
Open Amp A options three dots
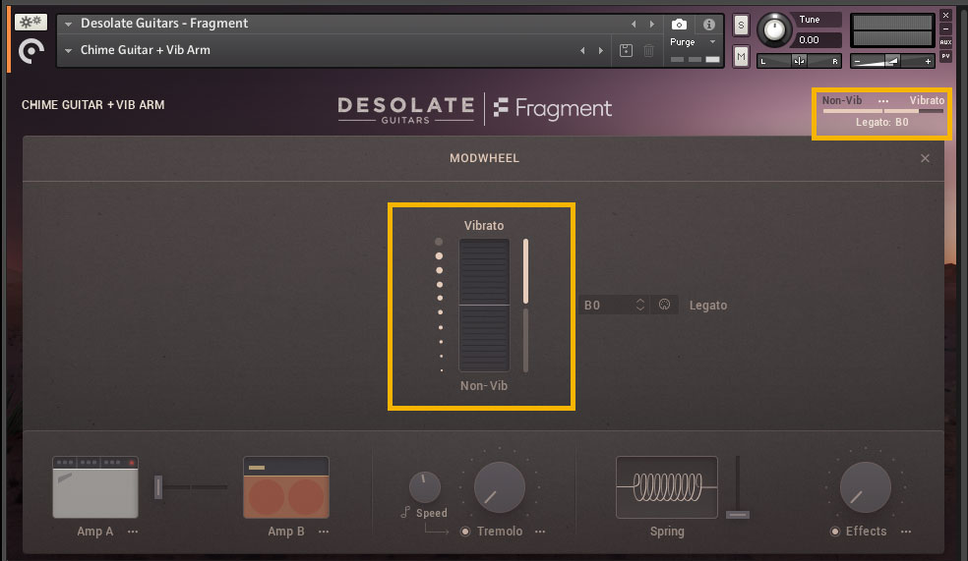133,532
